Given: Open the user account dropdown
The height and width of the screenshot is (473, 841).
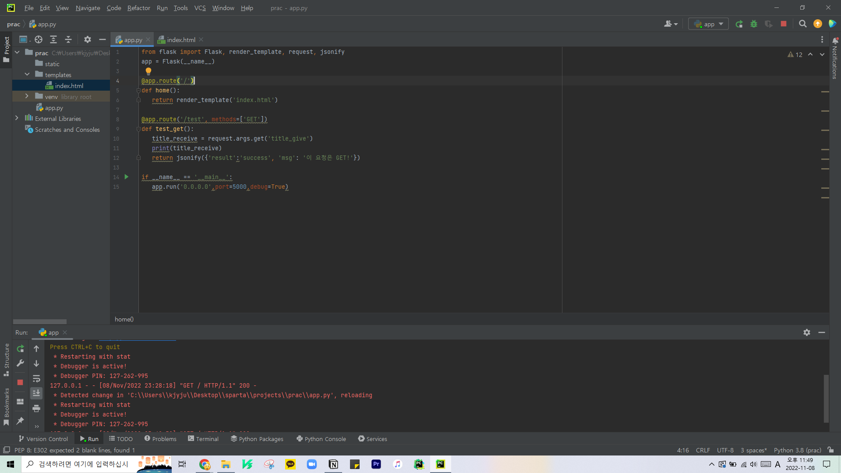Looking at the screenshot, I should click(x=671, y=24).
